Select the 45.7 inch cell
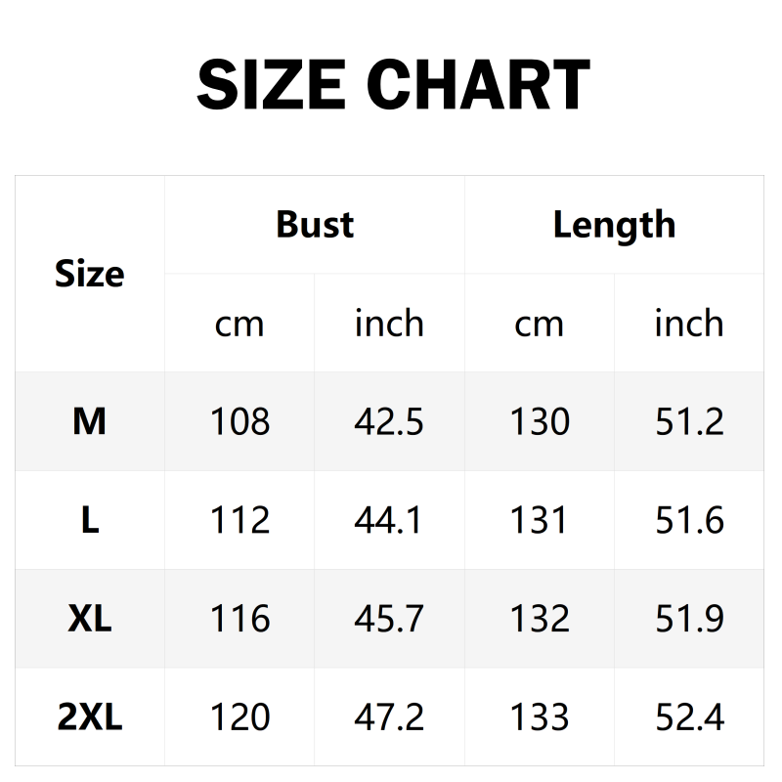 (389, 619)
